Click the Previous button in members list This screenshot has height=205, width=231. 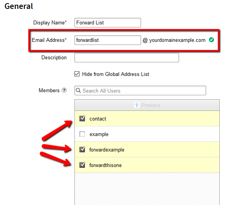pyautogui.click(x=147, y=105)
